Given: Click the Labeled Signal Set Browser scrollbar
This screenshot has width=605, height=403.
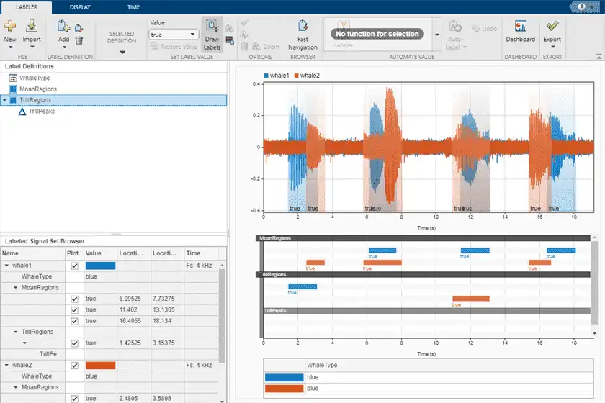Looking at the screenshot, I should tap(222, 317).
